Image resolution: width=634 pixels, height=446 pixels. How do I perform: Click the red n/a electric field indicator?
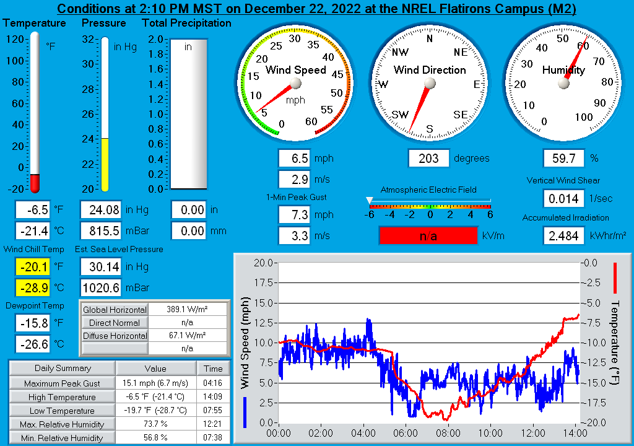(x=428, y=236)
